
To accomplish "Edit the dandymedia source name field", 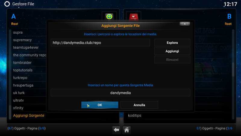I will [120, 93].
